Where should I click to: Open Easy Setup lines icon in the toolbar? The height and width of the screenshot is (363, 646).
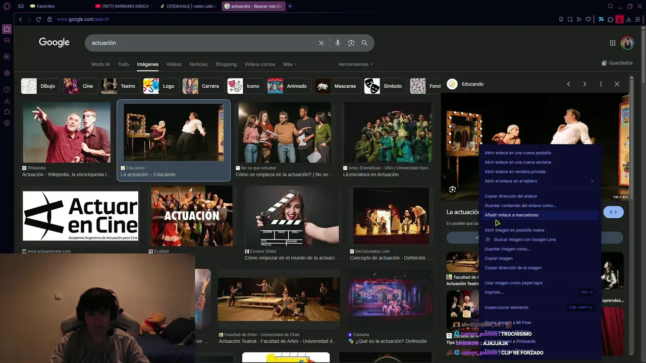[x=639, y=19]
